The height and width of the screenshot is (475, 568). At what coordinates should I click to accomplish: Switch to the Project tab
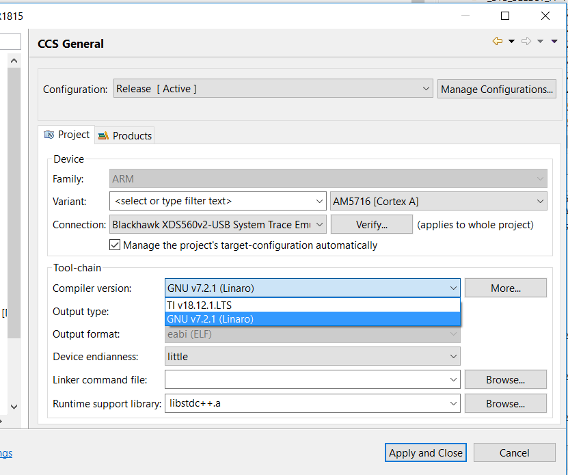click(x=67, y=135)
